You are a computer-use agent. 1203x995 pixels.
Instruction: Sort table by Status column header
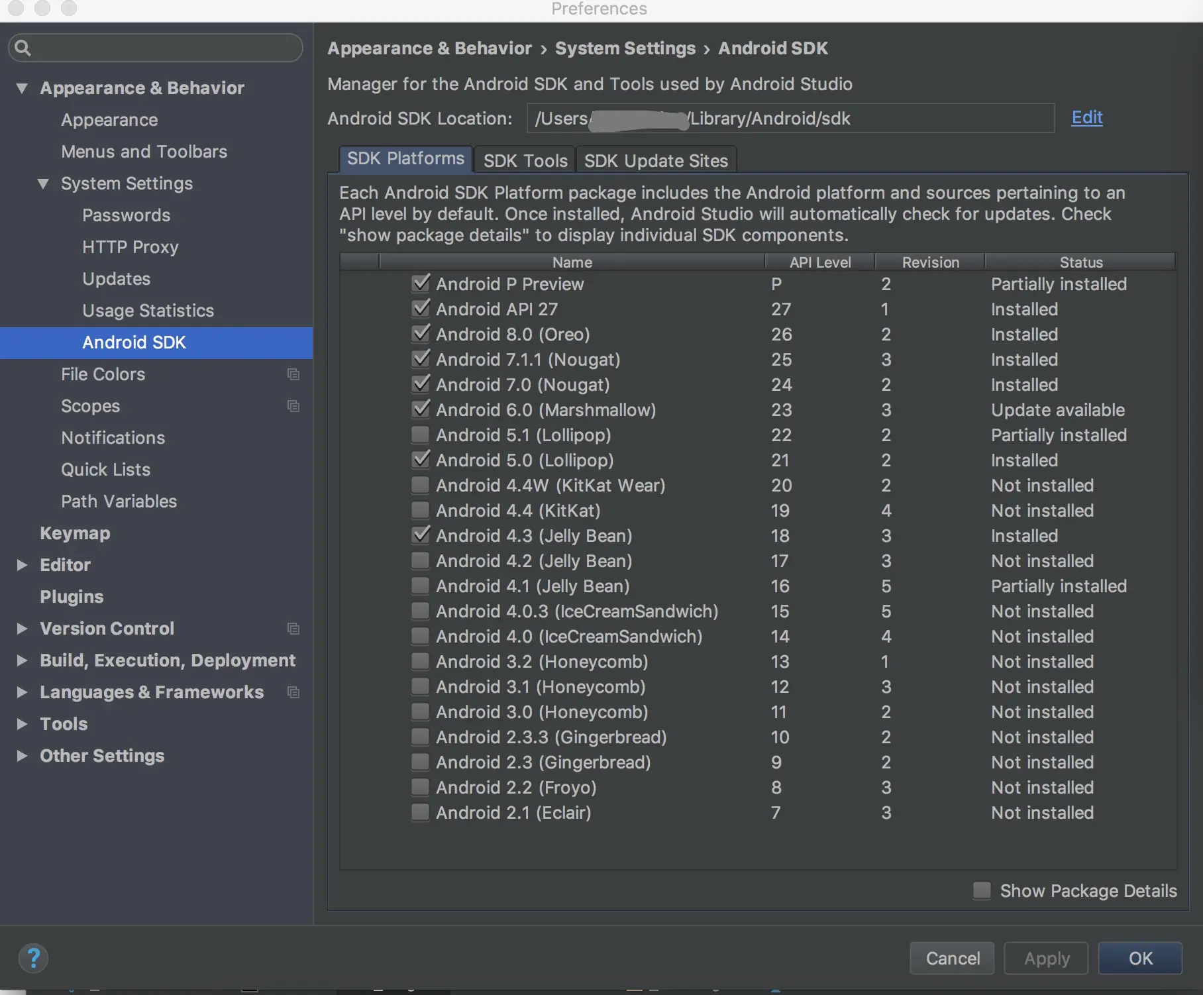pyautogui.click(x=1081, y=262)
